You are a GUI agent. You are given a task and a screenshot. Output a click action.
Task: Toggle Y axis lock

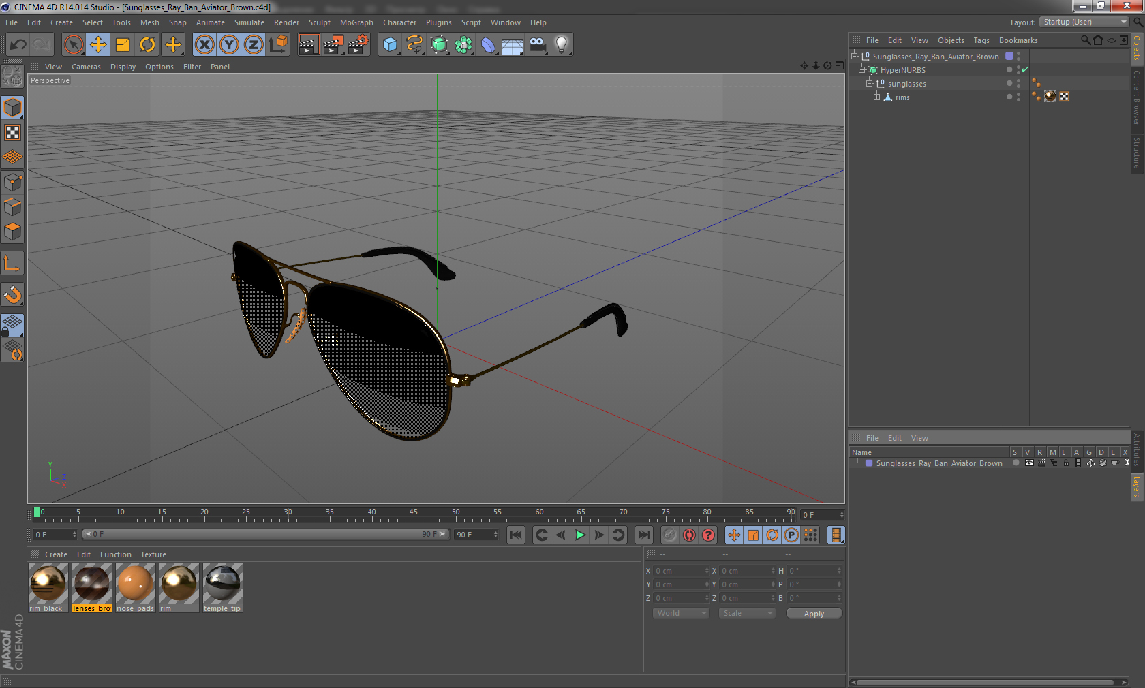pos(229,45)
